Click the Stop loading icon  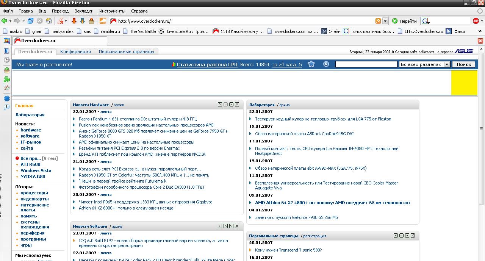[39, 21]
